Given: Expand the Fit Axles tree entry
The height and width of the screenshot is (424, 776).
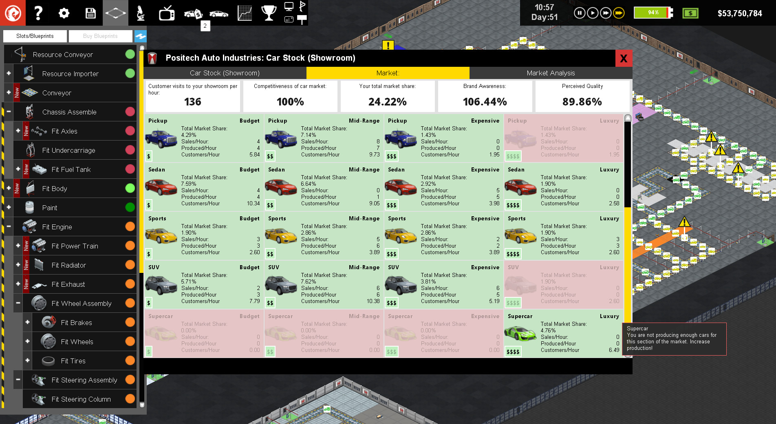Looking at the screenshot, I should click(18, 131).
